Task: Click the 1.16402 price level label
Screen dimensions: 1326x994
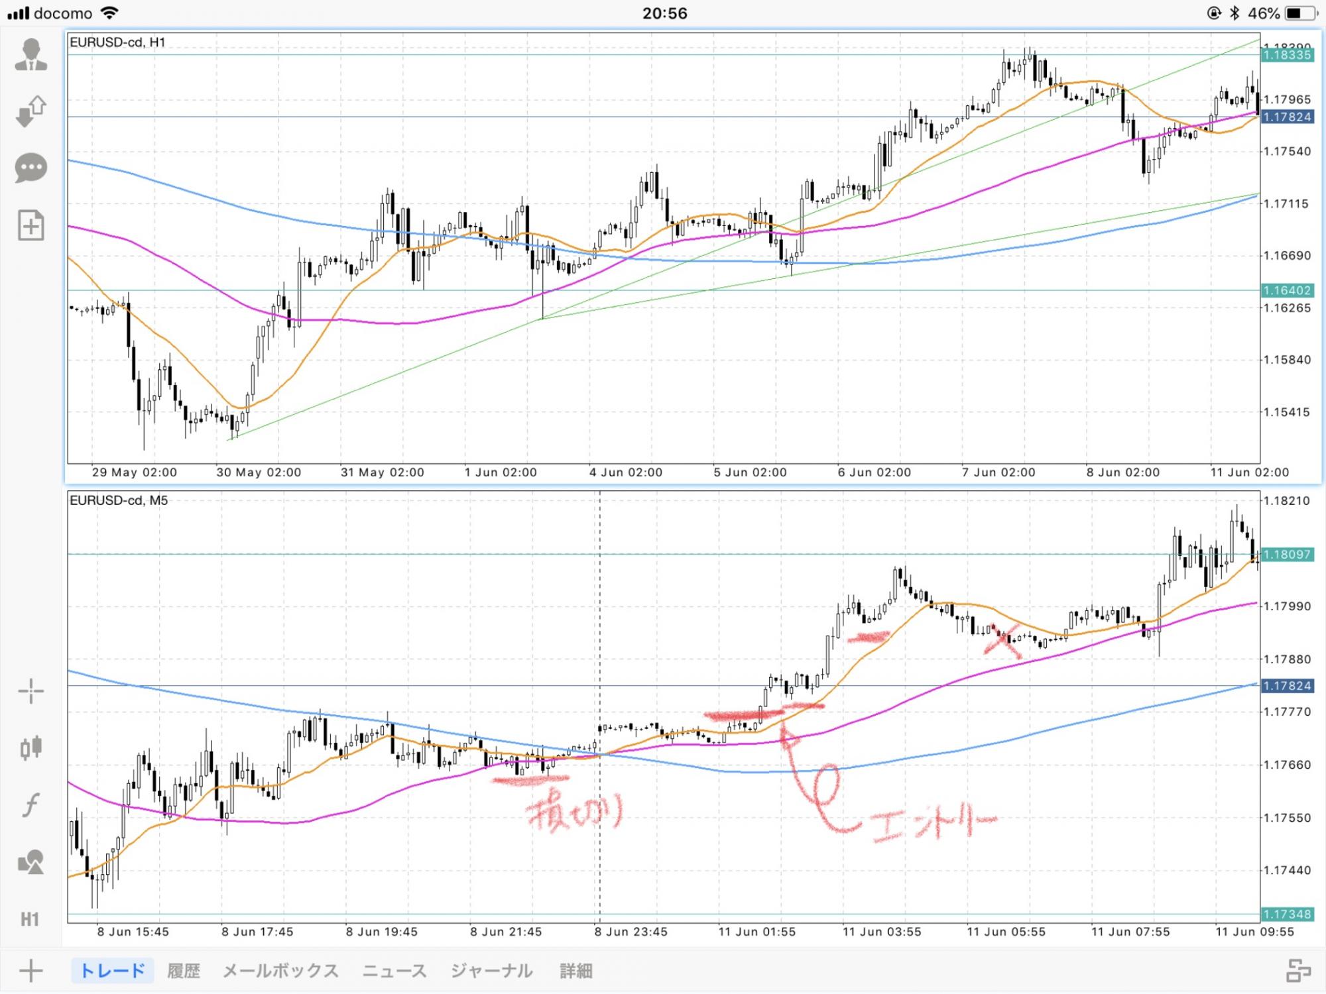Action: tap(1287, 290)
